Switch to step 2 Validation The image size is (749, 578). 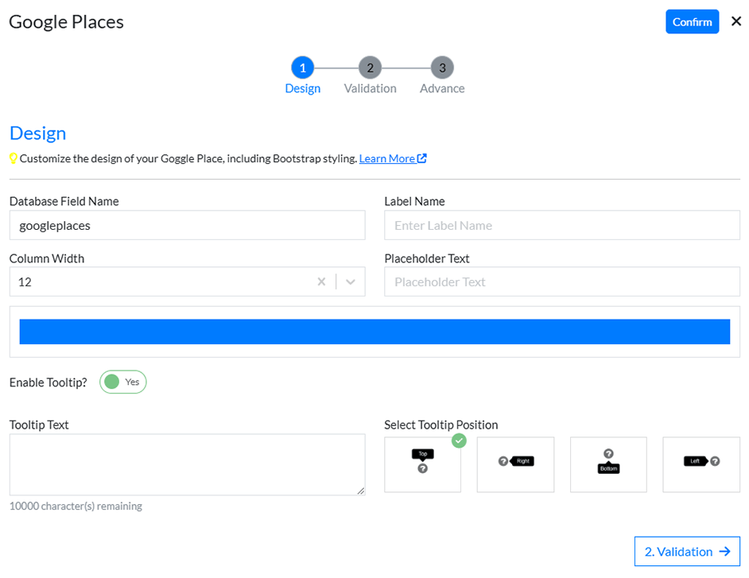click(370, 68)
